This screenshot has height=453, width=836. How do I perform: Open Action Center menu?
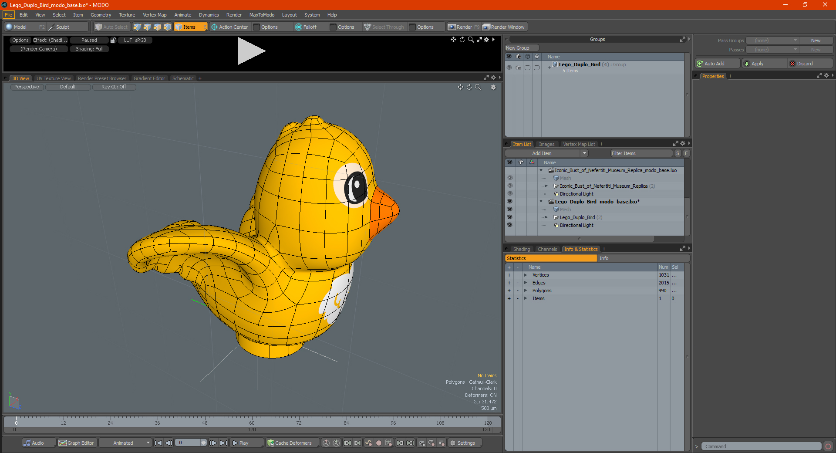[x=229, y=27]
